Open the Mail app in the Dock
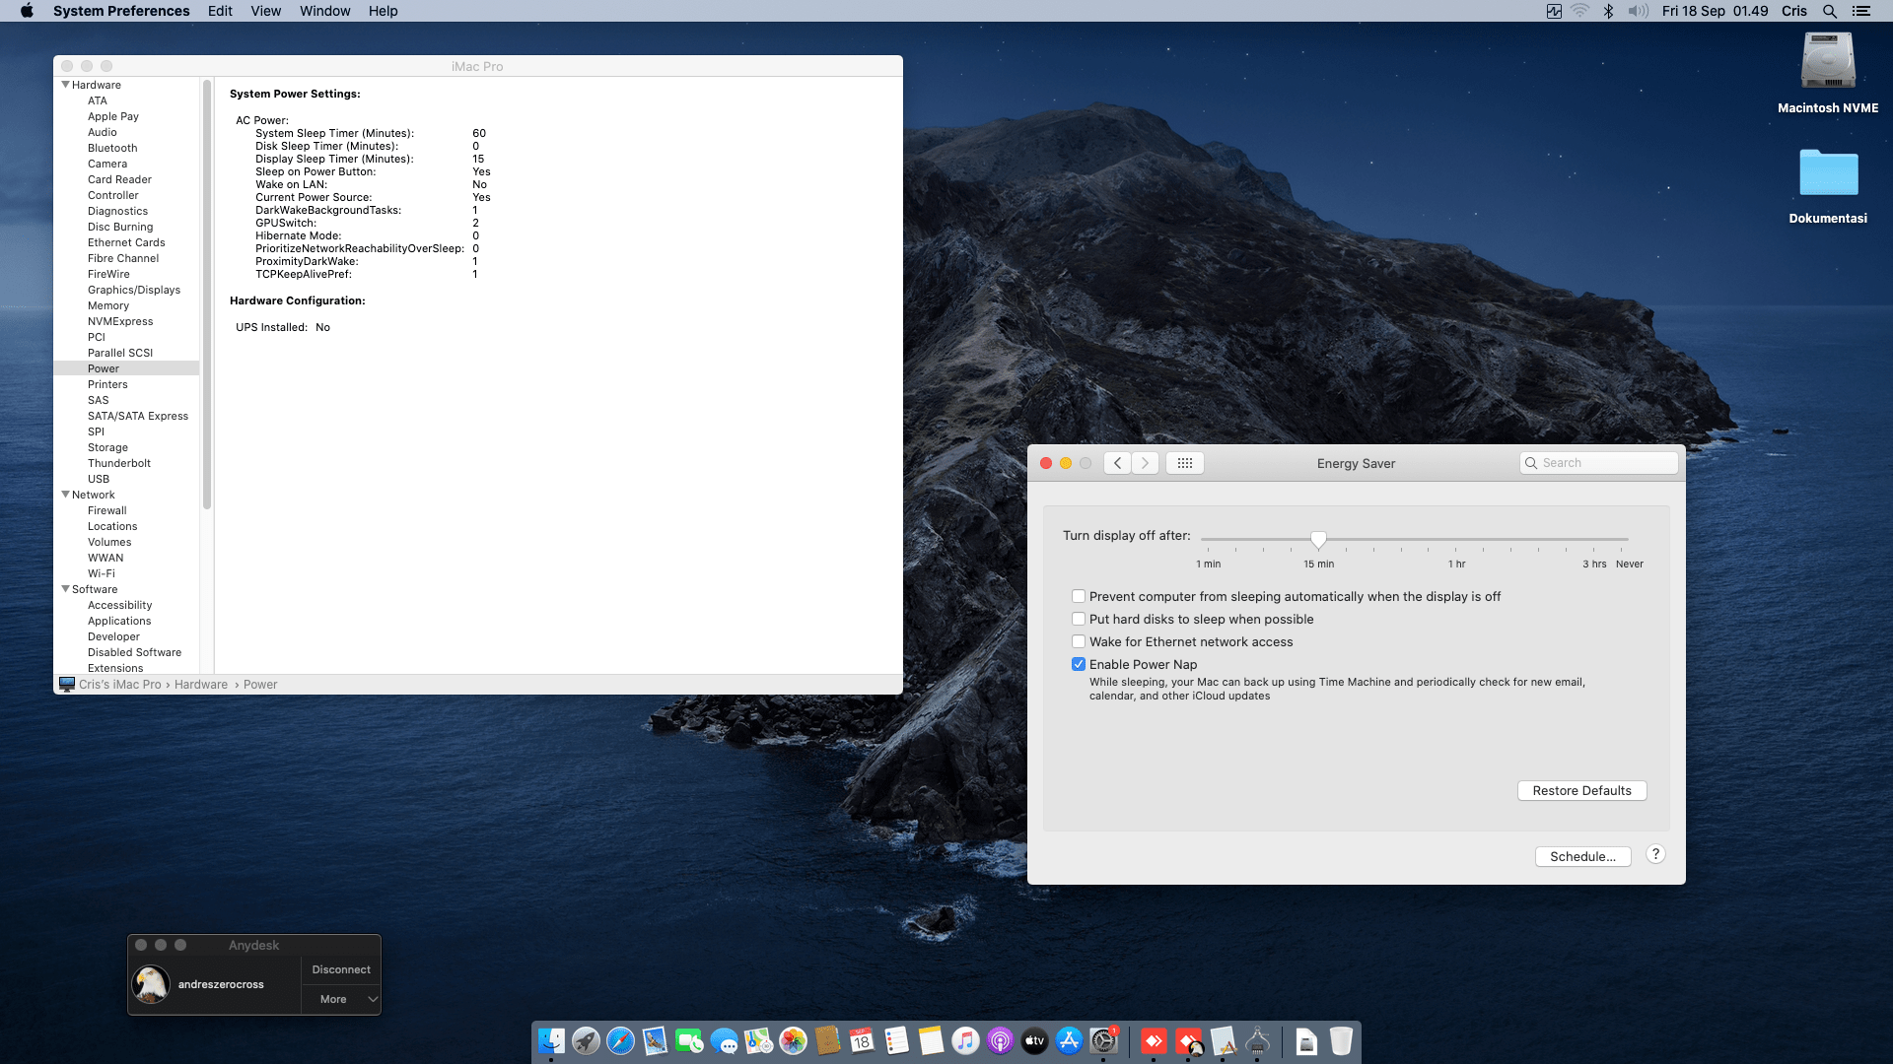 point(655,1040)
